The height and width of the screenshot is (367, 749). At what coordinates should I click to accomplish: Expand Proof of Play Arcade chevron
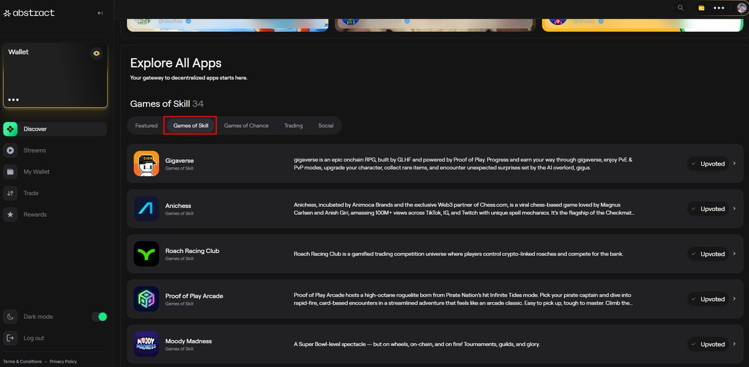pos(735,299)
